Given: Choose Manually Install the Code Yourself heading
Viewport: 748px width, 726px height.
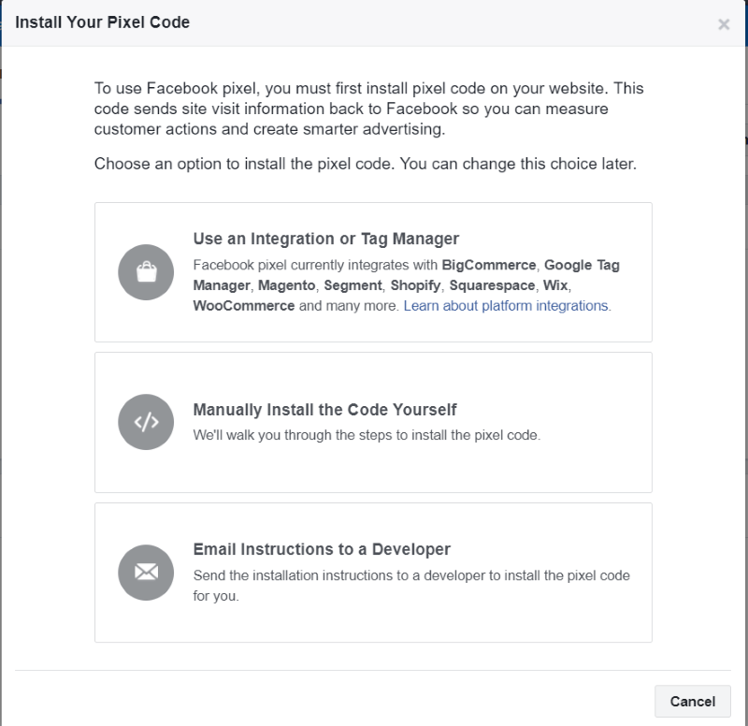Looking at the screenshot, I should click(x=324, y=410).
